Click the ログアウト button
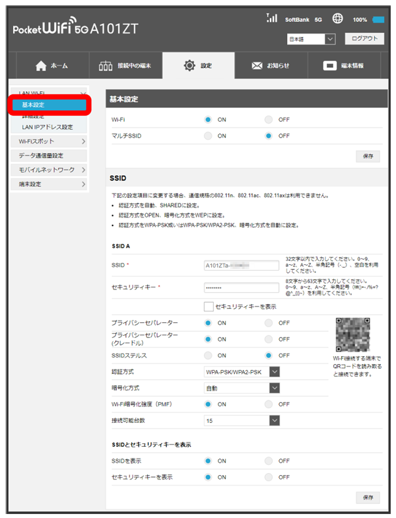This screenshot has height=518, width=396. pyautogui.click(x=364, y=39)
